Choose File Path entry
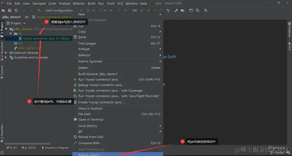The width and height of the screenshot is (292, 156). pyautogui.click(x=118, y=114)
